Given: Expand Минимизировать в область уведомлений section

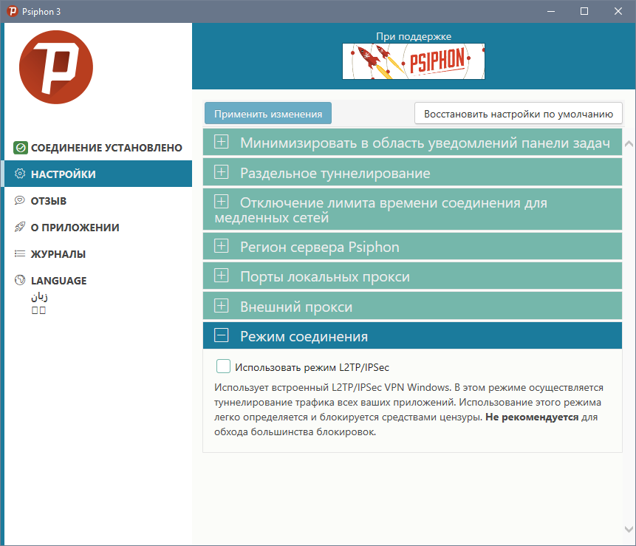Looking at the screenshot, I should coord(412,143).
